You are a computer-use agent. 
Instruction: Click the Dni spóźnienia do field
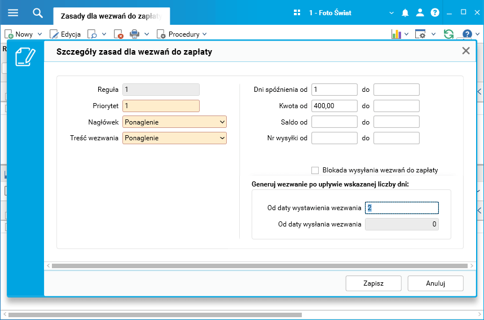coord(397,90)
